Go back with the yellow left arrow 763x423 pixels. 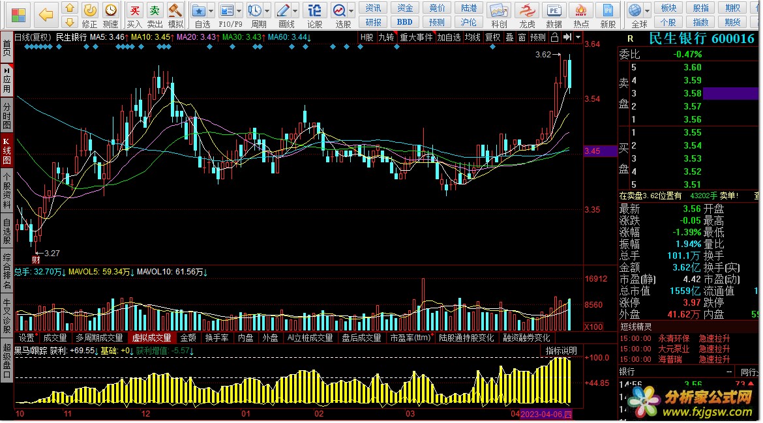point(46,14)
